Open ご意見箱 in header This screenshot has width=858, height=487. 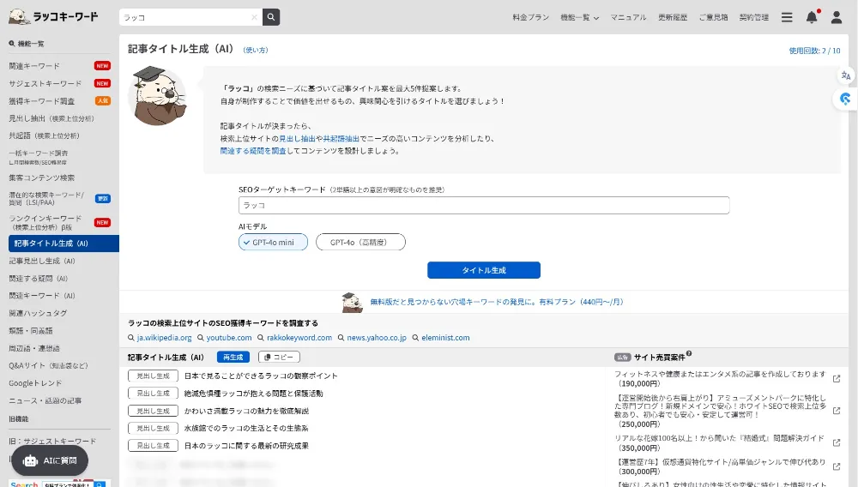tap(714, 17)
